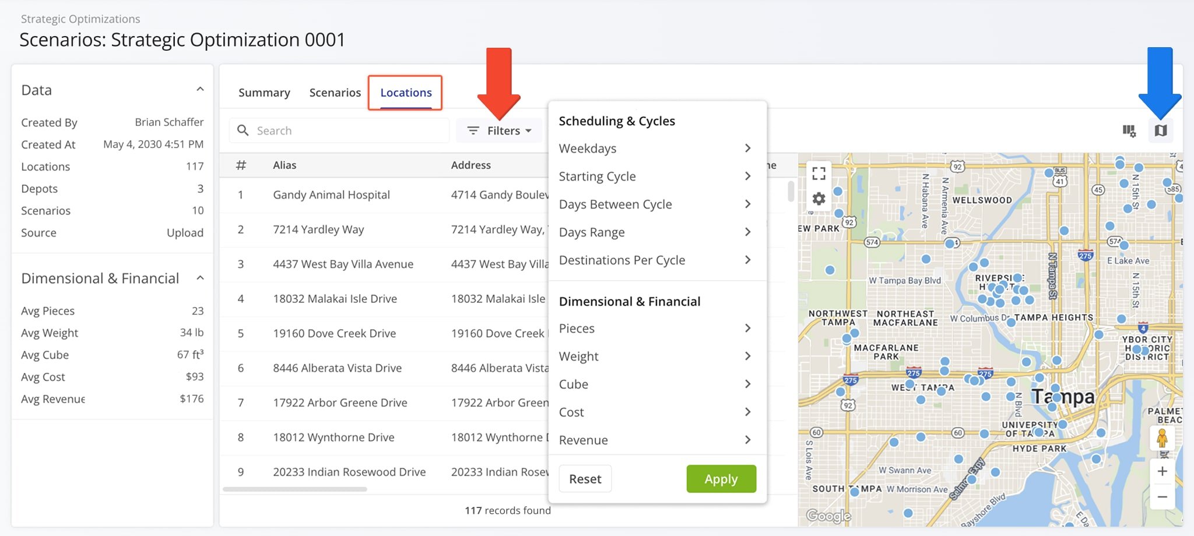Image resolution: width=1194 pixels, height=536 pixels.
Task: Collapse the Dimensional & Financial section
Action: coord(200,278)
